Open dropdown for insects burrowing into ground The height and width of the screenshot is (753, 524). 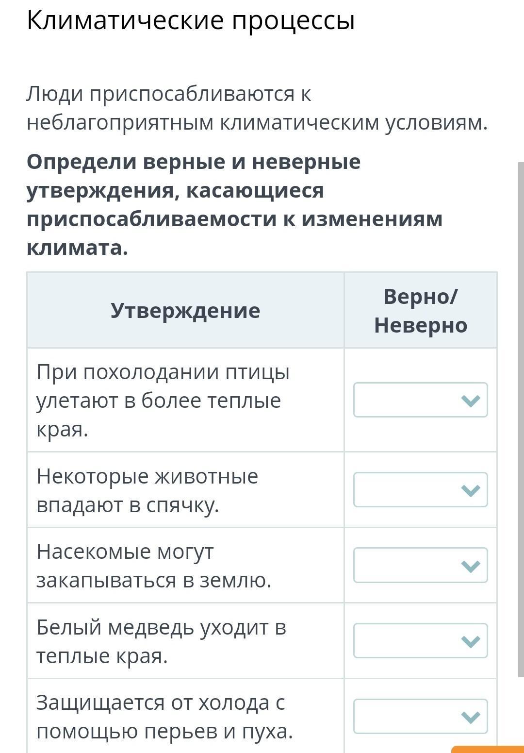point(420,565)
